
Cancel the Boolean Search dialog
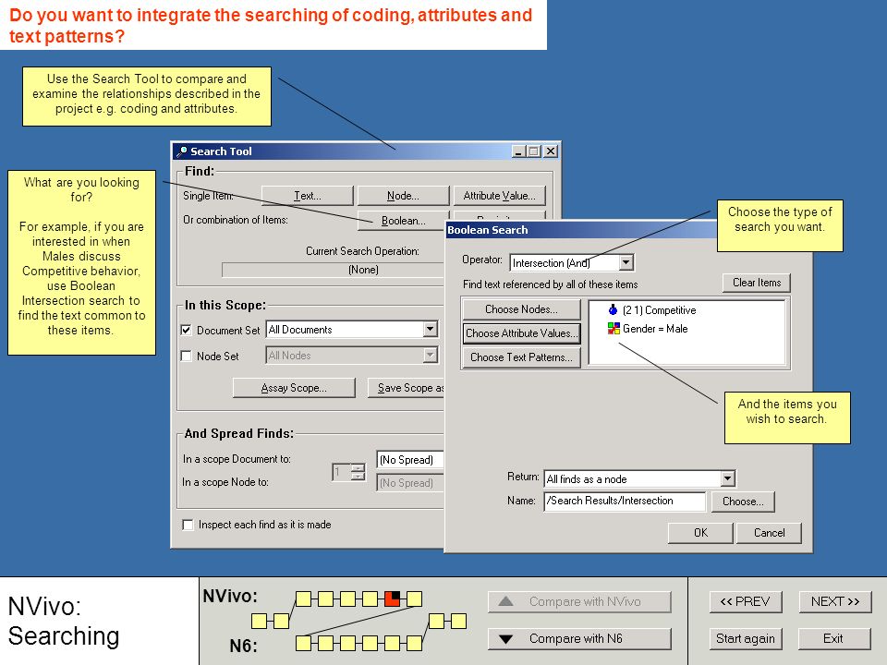click(x=769, y=533)
